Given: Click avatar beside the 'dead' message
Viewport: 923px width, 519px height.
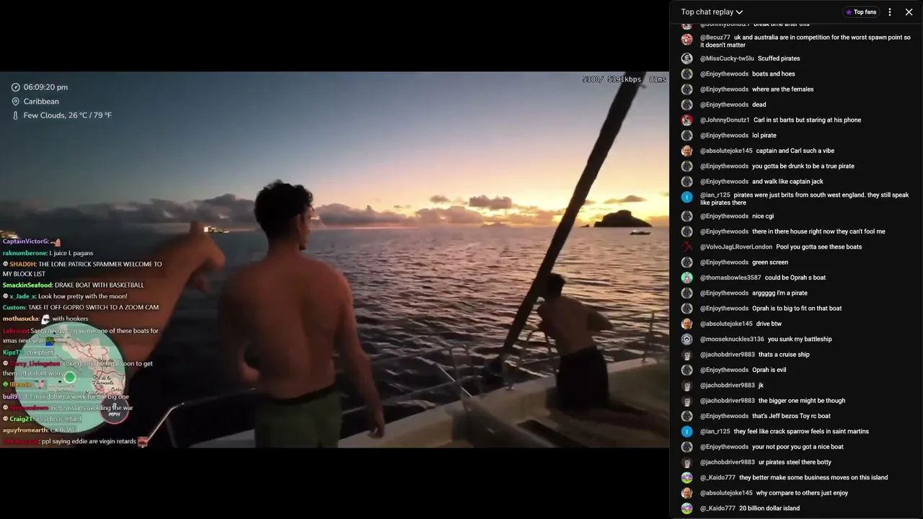Looking at the screenshot, I should 687,105.
